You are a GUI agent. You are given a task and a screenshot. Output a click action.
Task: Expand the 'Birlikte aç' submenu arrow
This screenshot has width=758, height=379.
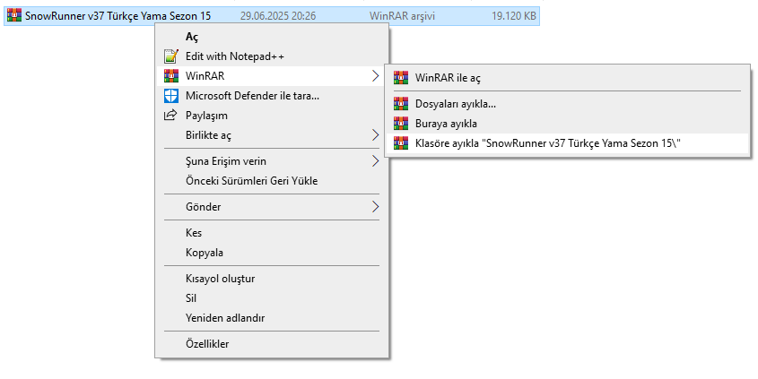[x=375, y=135]
